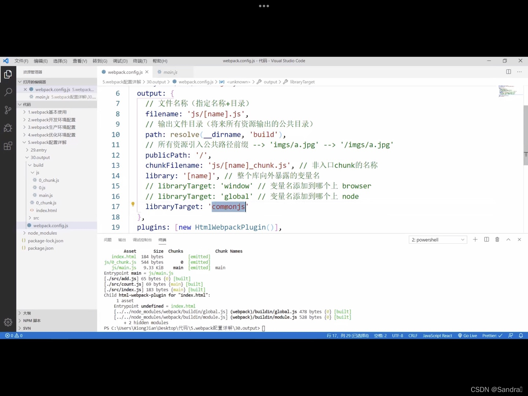Add a new terminal with plus icon

click(x=475, y=239)
